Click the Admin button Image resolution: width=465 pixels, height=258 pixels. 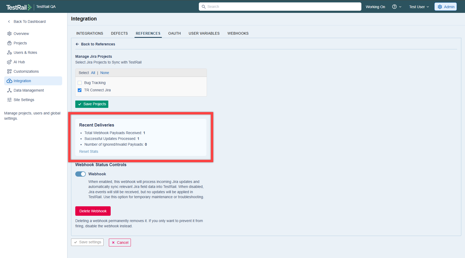(x=446, y=7)
